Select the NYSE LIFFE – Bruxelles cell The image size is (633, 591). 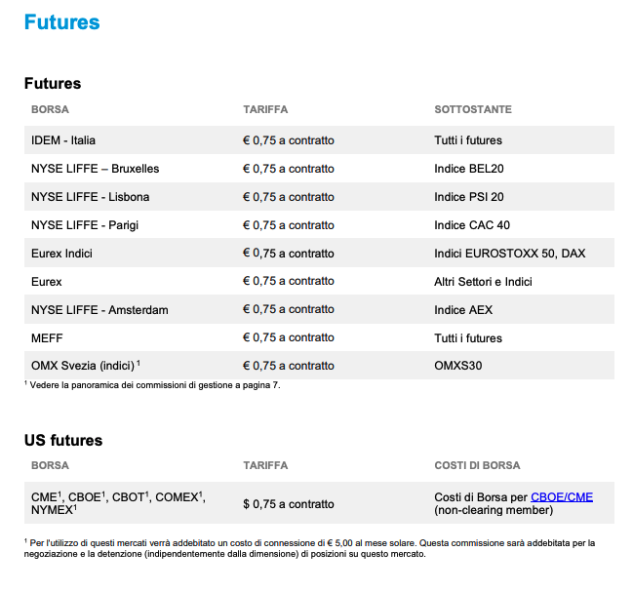point(96,169)
